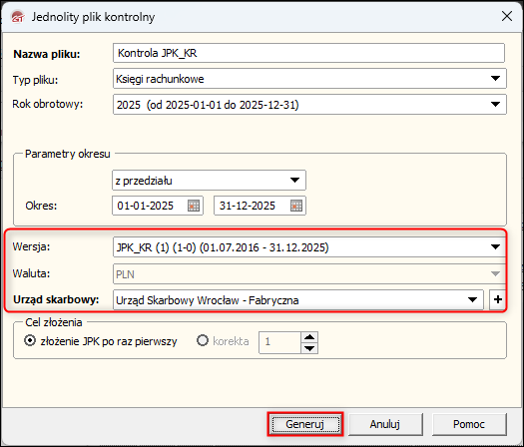Increase korekta number with up arrow
This screenshot has height=447, width=524.
tap(309, 337)
